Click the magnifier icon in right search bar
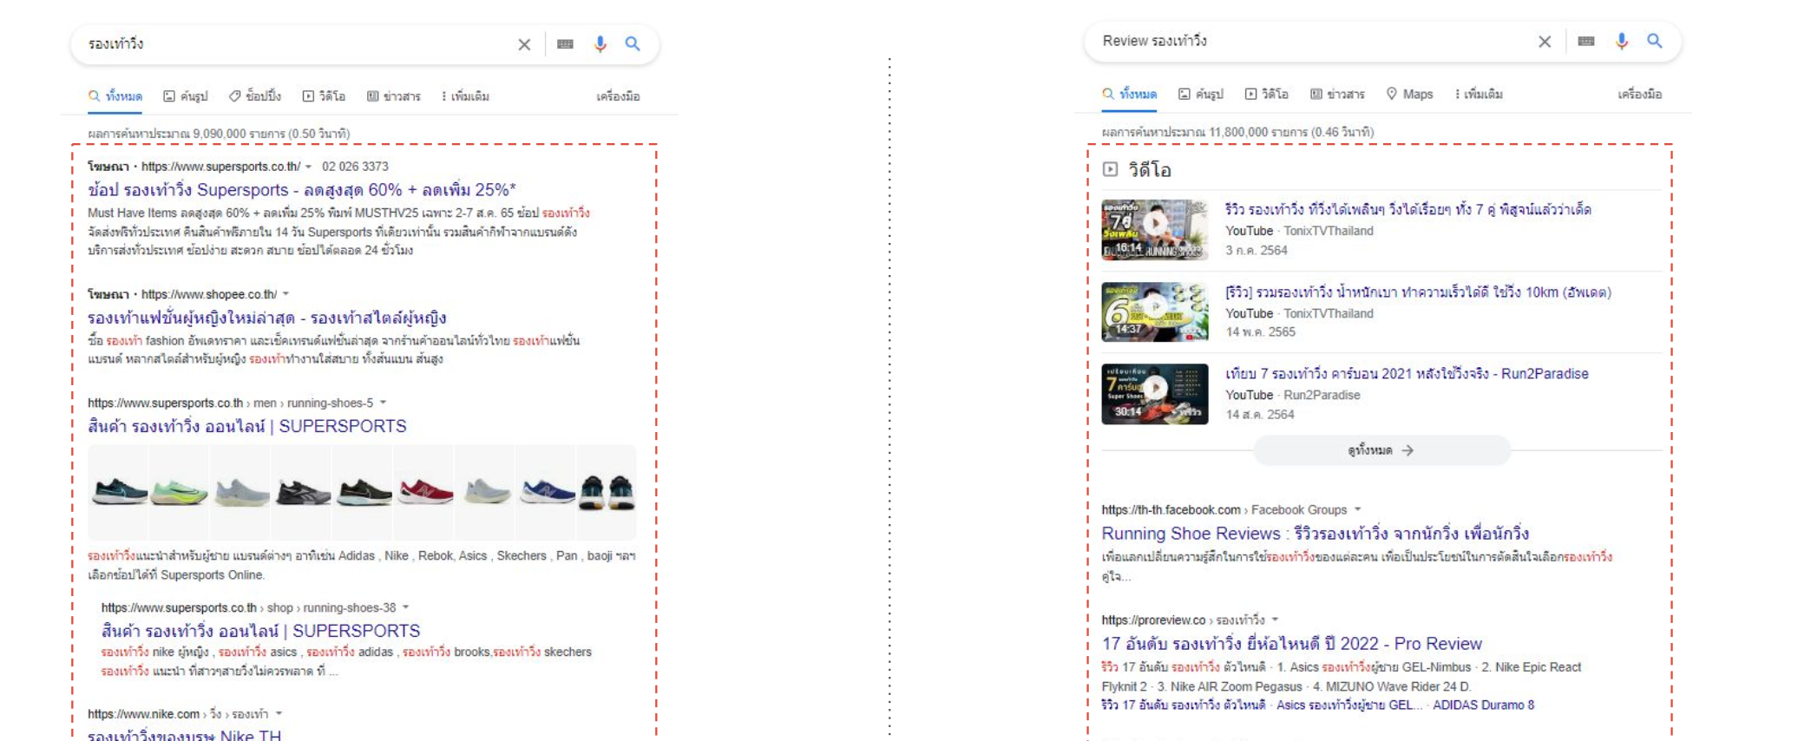The height and width of the screenshot is (741, 1798). (1655, 42)
